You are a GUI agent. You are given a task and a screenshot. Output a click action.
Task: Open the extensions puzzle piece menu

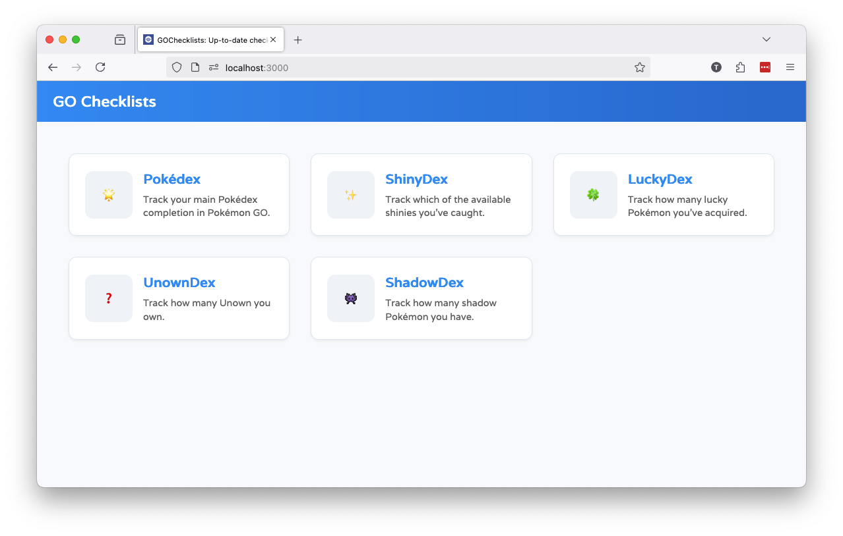pyautogui.click(x=740, y=67)
